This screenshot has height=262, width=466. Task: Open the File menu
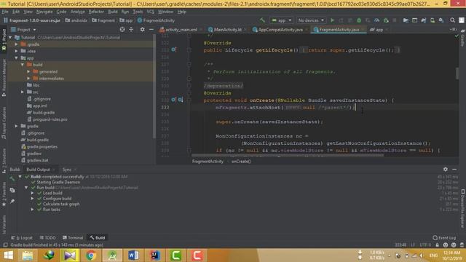pyautogui.click(x=5, y=12)
